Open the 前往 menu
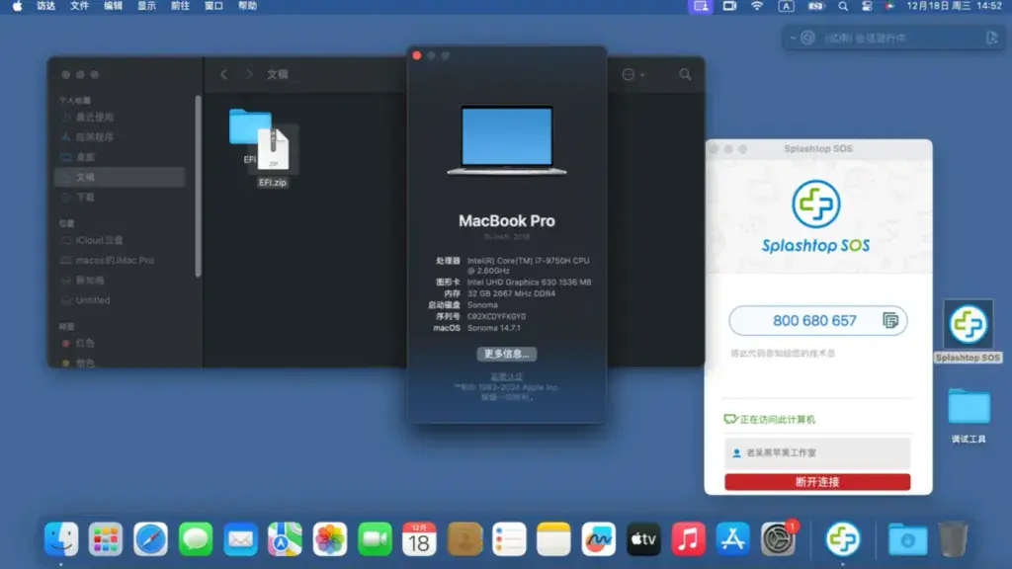The width and height of the screenshot is (1012, 569). [x=180, y=7]
